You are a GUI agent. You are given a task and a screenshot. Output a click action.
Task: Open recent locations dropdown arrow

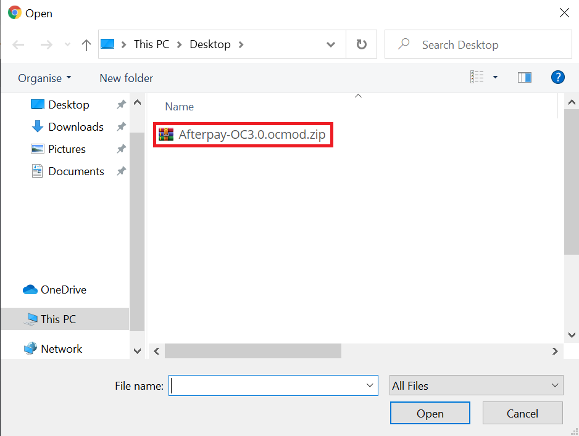(67, 44)
